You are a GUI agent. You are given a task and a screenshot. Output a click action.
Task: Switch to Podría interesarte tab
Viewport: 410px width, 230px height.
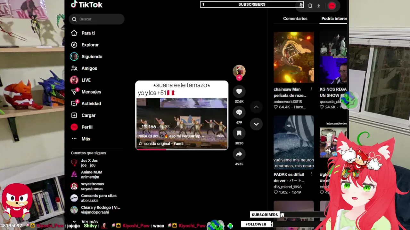click(334, 19)
